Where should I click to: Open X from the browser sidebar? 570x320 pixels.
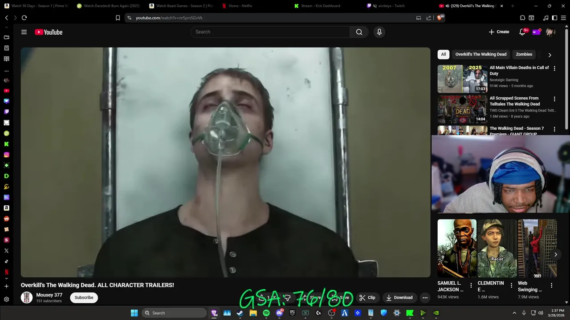6,251
